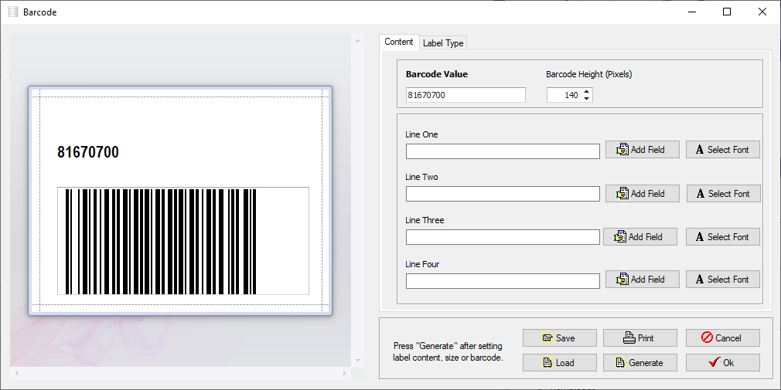Print the barcode label
This screenshot has width=781, height=390.
(640, 337)
